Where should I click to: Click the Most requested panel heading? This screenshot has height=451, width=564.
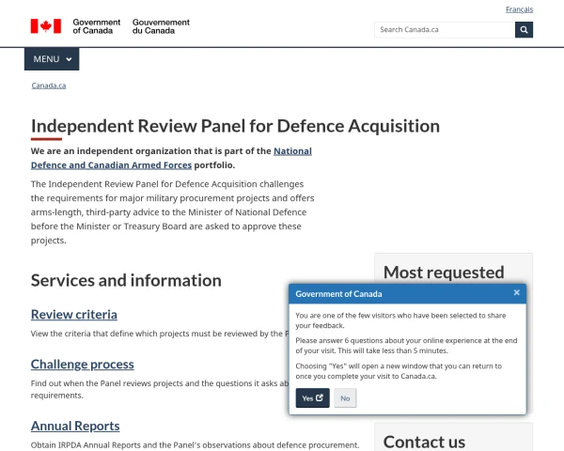click(x=444, y=272)
